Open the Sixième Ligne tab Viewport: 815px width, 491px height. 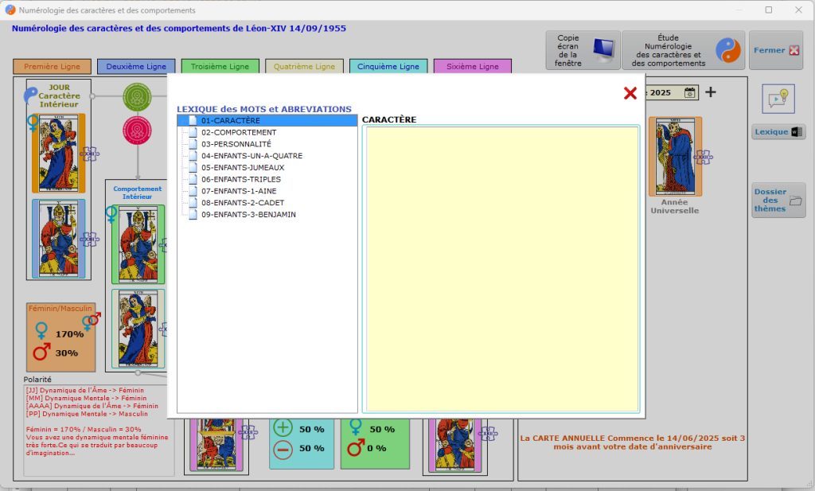[472, 67]
